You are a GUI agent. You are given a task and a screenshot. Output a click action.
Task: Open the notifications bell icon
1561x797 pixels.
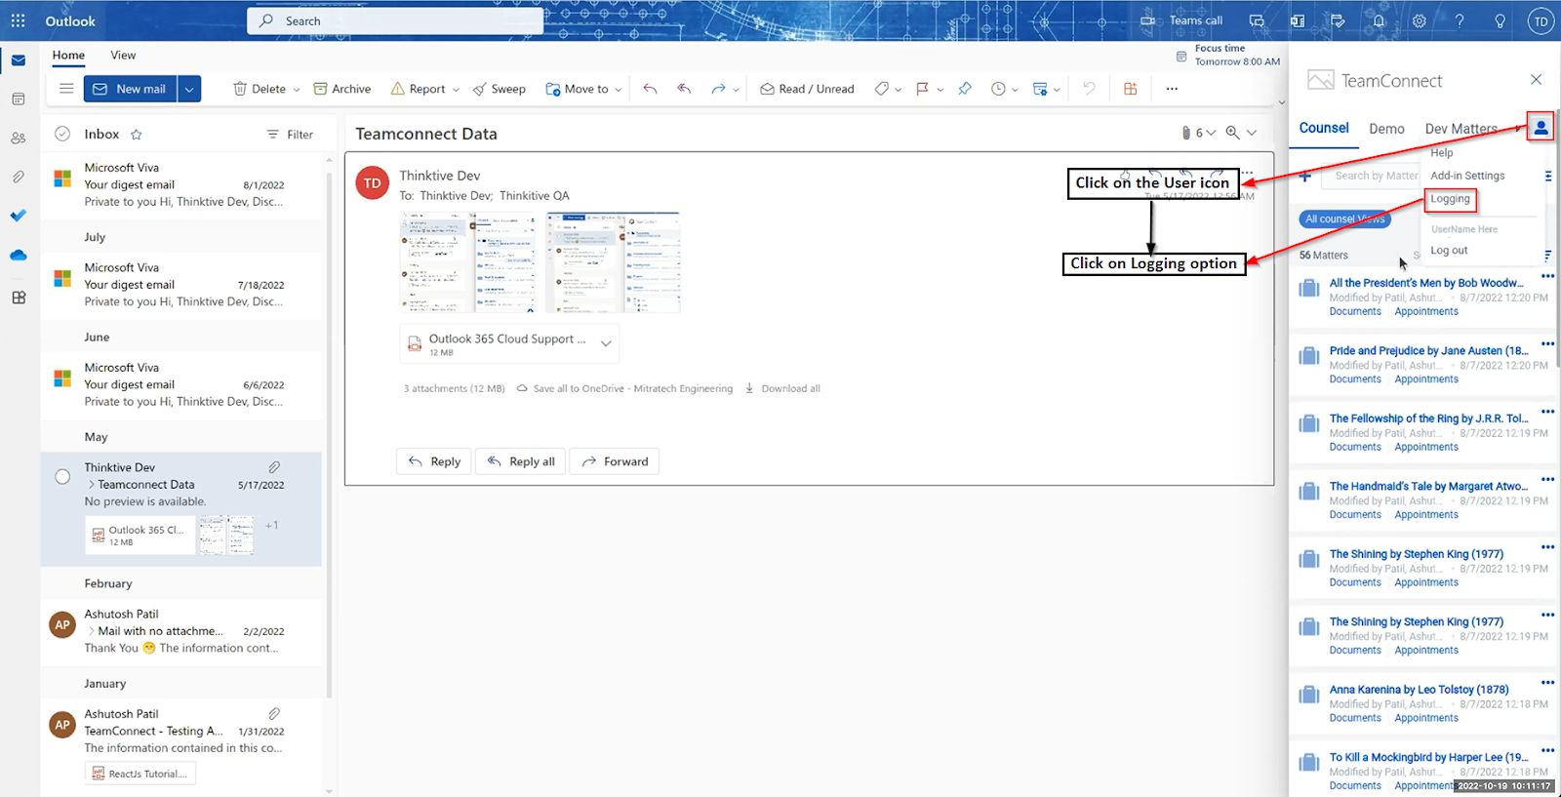(x=1379, y=20)
